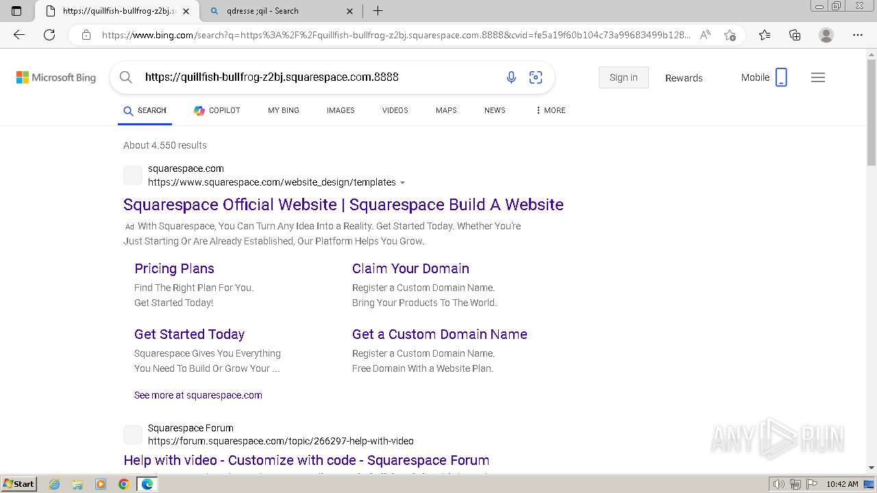Open the Claim Your Domain link
Screen dimensions: 877x493
pyautogui.click(x=410, y=268)
